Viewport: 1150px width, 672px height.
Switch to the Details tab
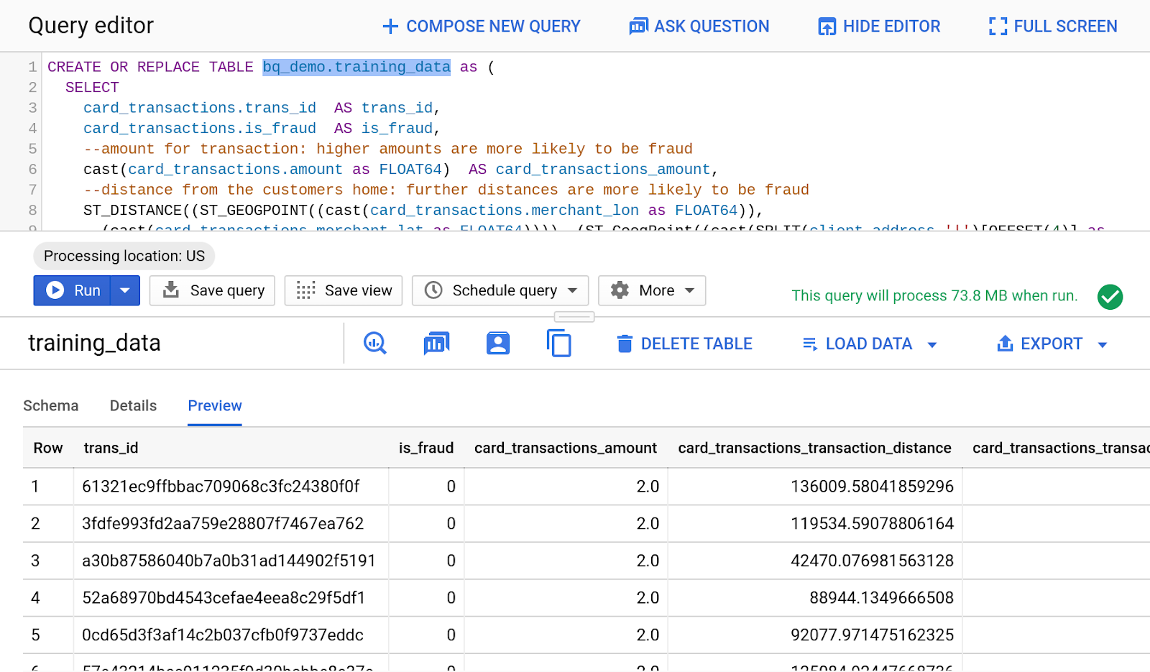(x=133, y=406)
